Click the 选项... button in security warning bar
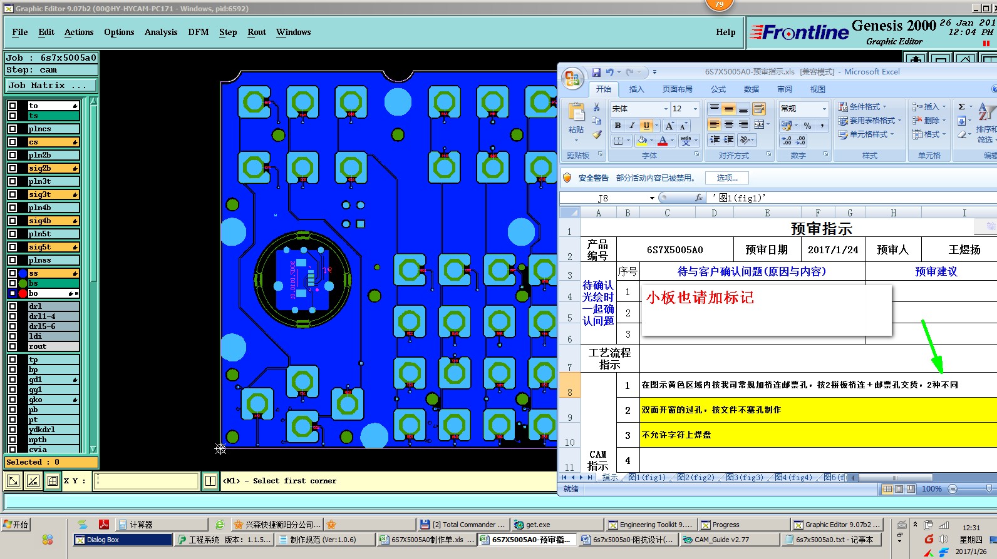 pos(727,178)
